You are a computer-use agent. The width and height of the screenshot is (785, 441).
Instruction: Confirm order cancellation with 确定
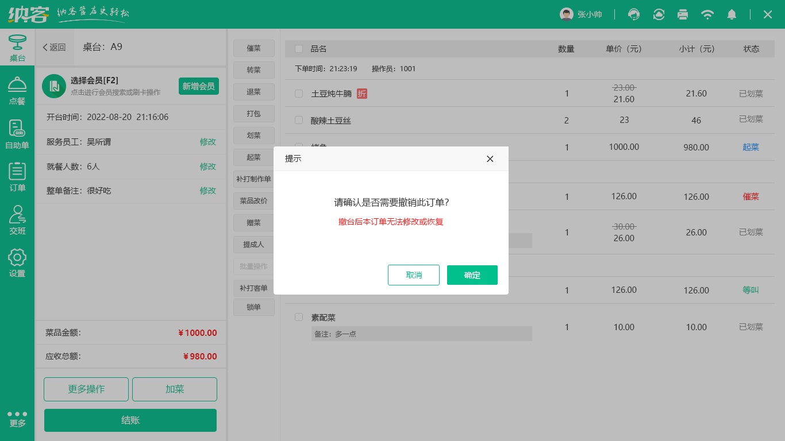point(472,275)
